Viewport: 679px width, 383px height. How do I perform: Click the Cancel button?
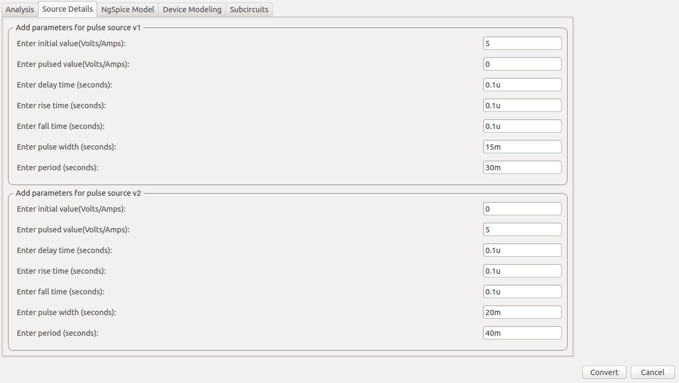652,372
